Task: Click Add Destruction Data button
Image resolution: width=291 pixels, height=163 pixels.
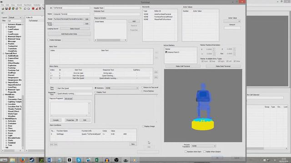Action: click(69, 34)
